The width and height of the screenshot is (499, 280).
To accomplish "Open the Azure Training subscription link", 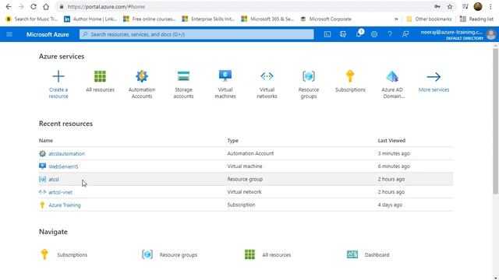I will tap(65, 205).
